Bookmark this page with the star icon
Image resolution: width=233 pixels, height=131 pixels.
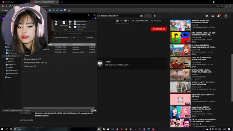coord(222,7)
